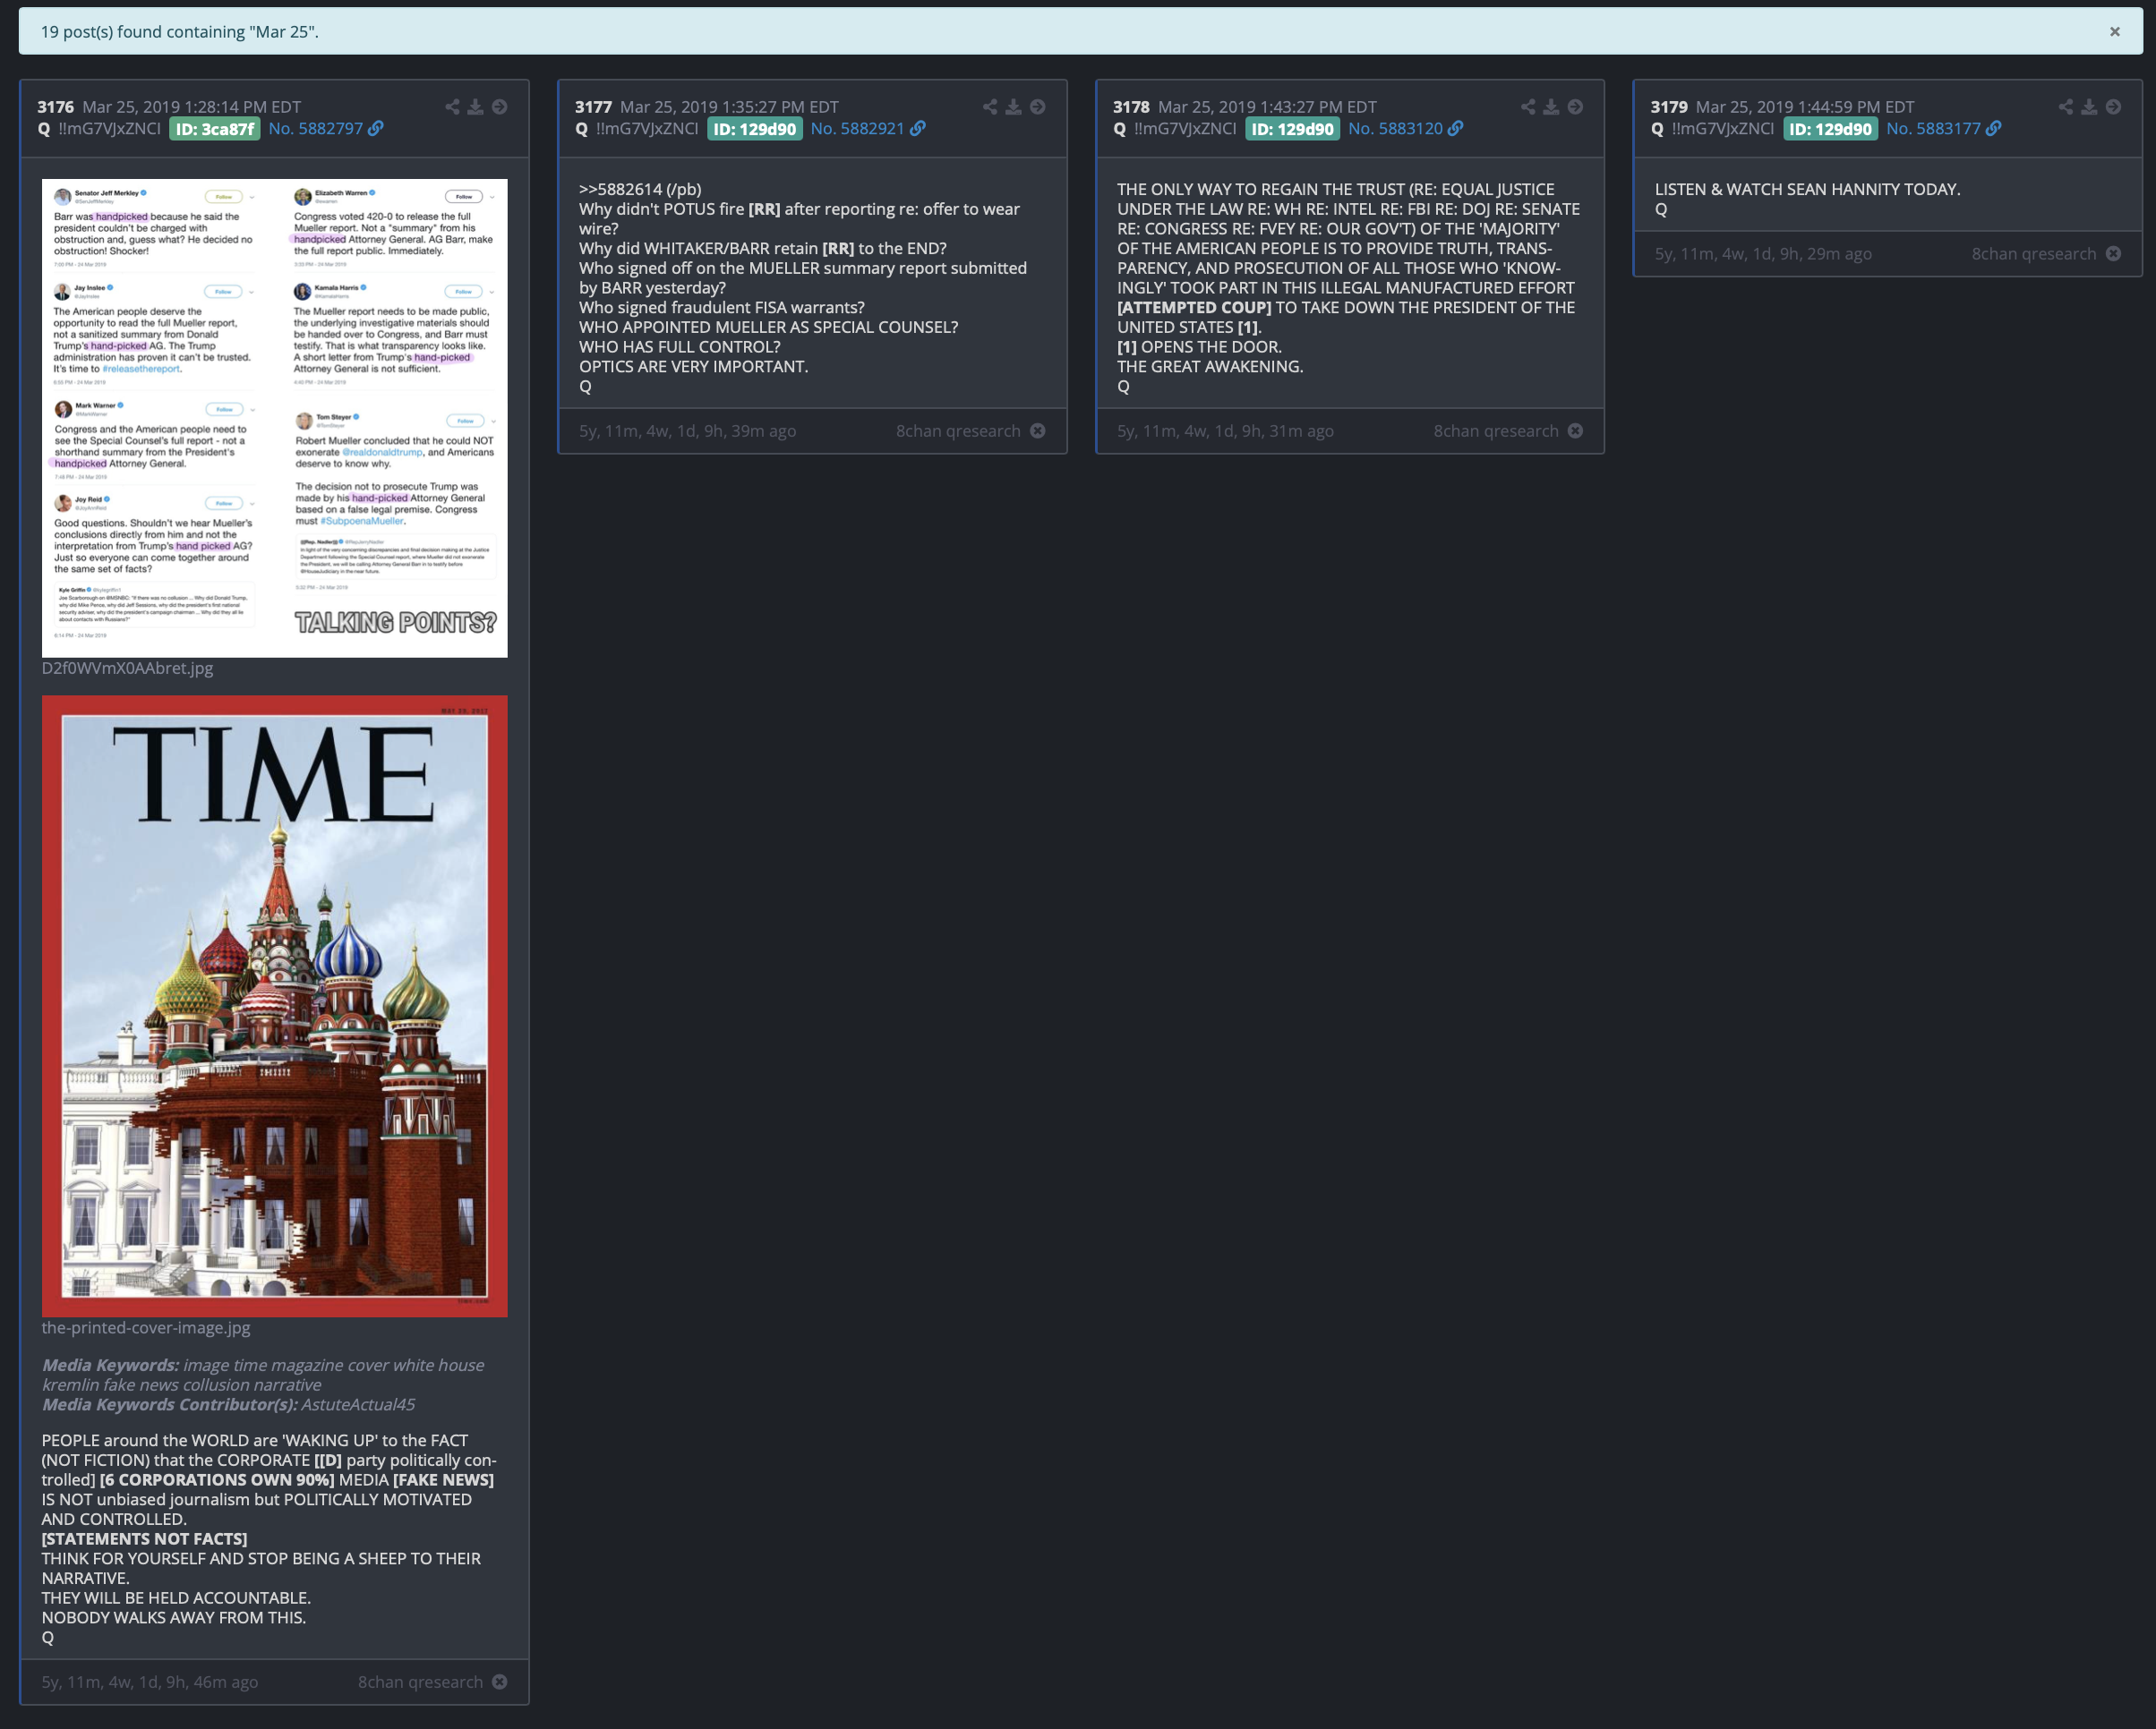The image size is (2156, 1729).
Task: Click share icon on post 3179
Action: 2066,106
